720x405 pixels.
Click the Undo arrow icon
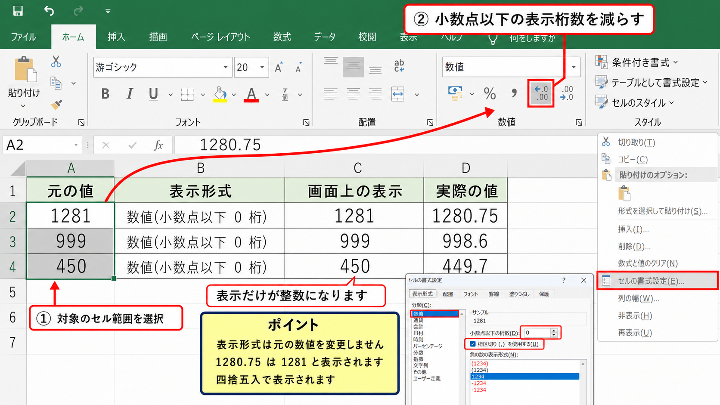49,11
